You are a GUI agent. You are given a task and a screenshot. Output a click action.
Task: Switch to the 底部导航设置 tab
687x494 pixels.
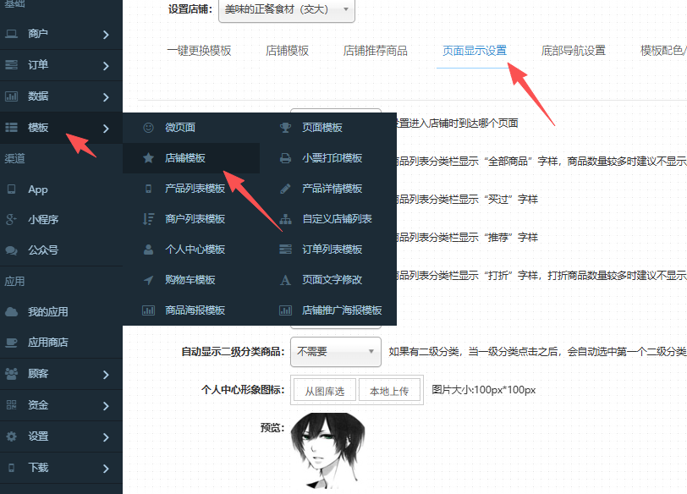[x=573, y=51]
